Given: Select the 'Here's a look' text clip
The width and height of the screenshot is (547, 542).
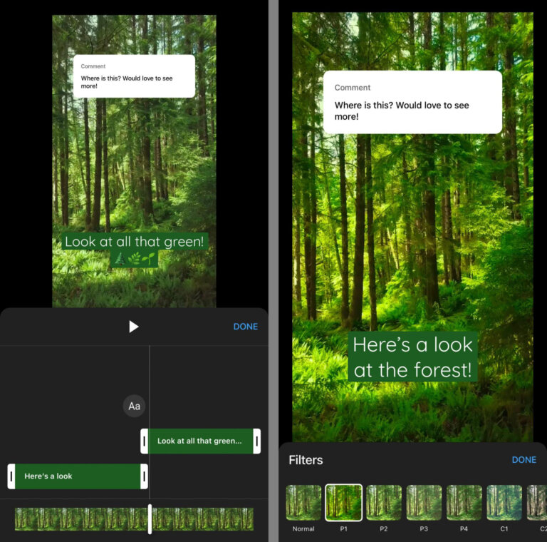Looking at the screenshot, I should [x=77, y=476].
